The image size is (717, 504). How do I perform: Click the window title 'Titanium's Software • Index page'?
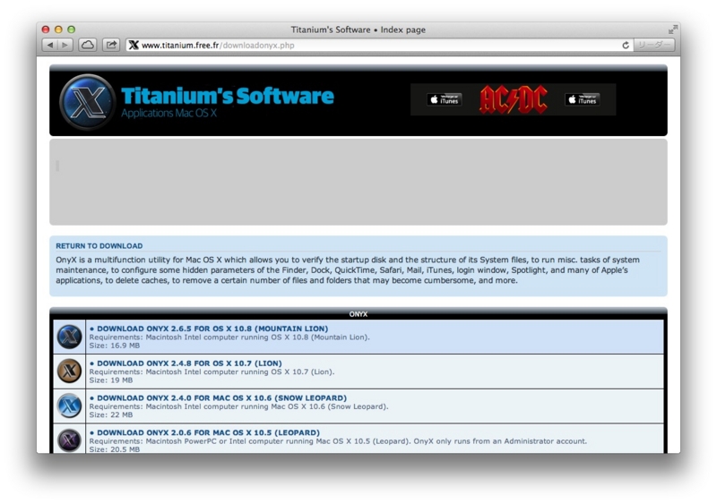pos(358,30)
